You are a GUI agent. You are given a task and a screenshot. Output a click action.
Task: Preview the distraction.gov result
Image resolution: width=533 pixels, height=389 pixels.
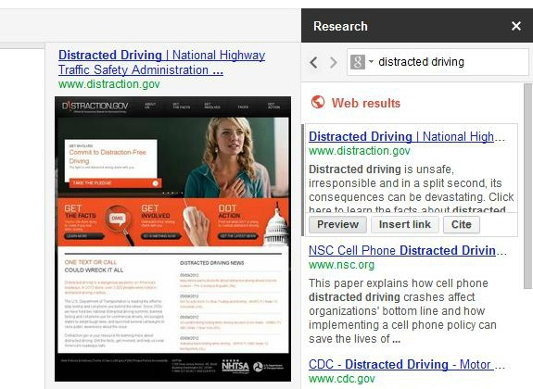[x=337, y=224]
